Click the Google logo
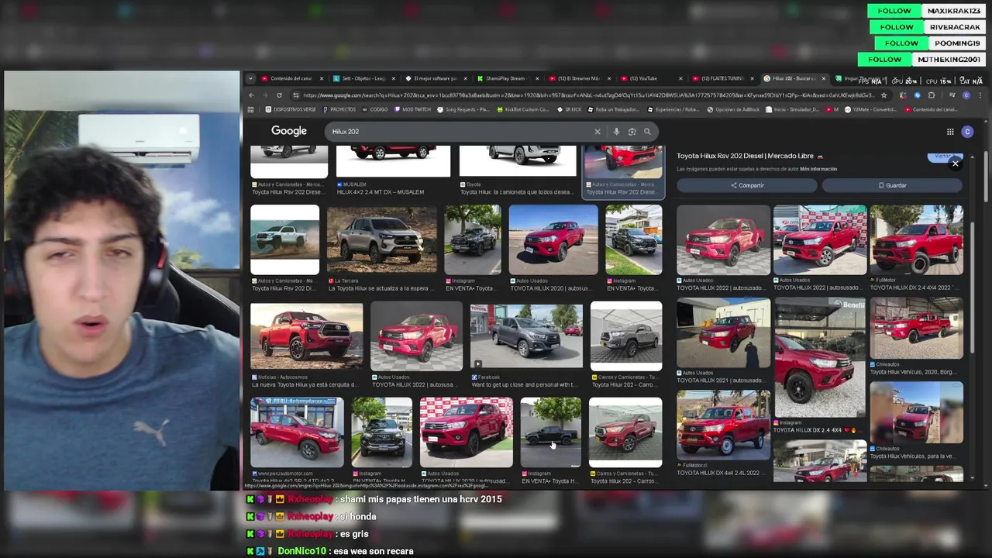Screen dimensions: 992x558 coord(289,132)
